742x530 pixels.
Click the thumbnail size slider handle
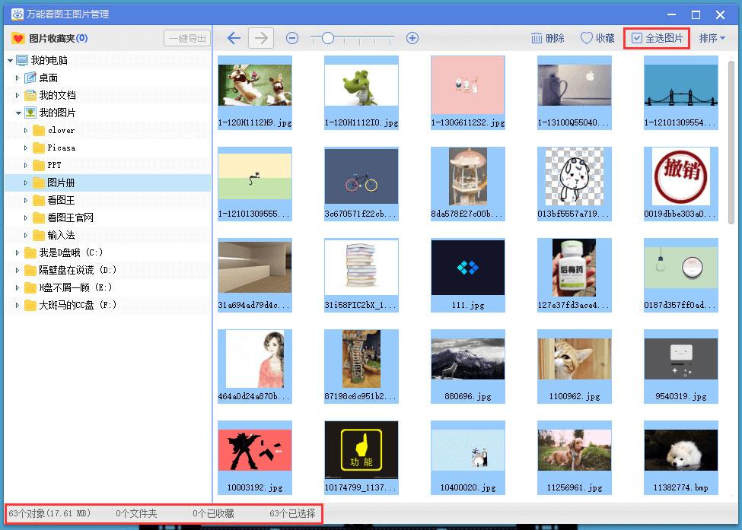327,38
